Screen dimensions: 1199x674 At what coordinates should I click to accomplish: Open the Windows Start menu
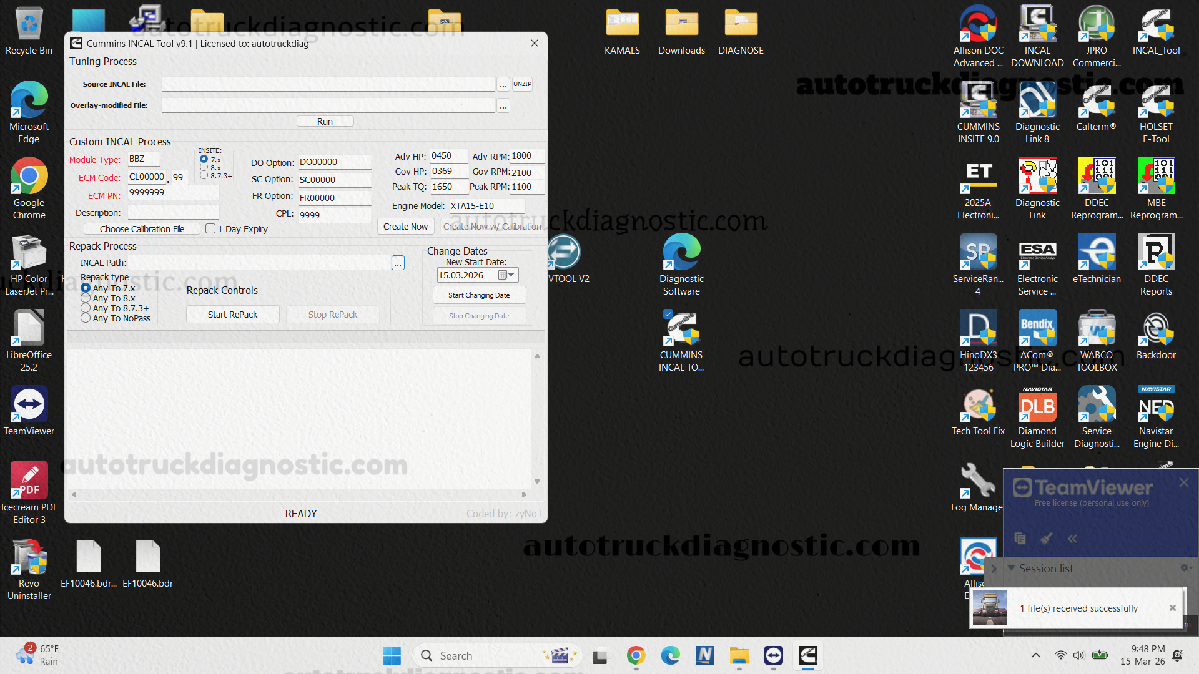[392, 655]
